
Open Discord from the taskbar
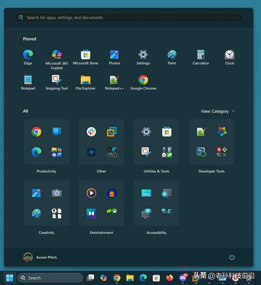(182, 278)
